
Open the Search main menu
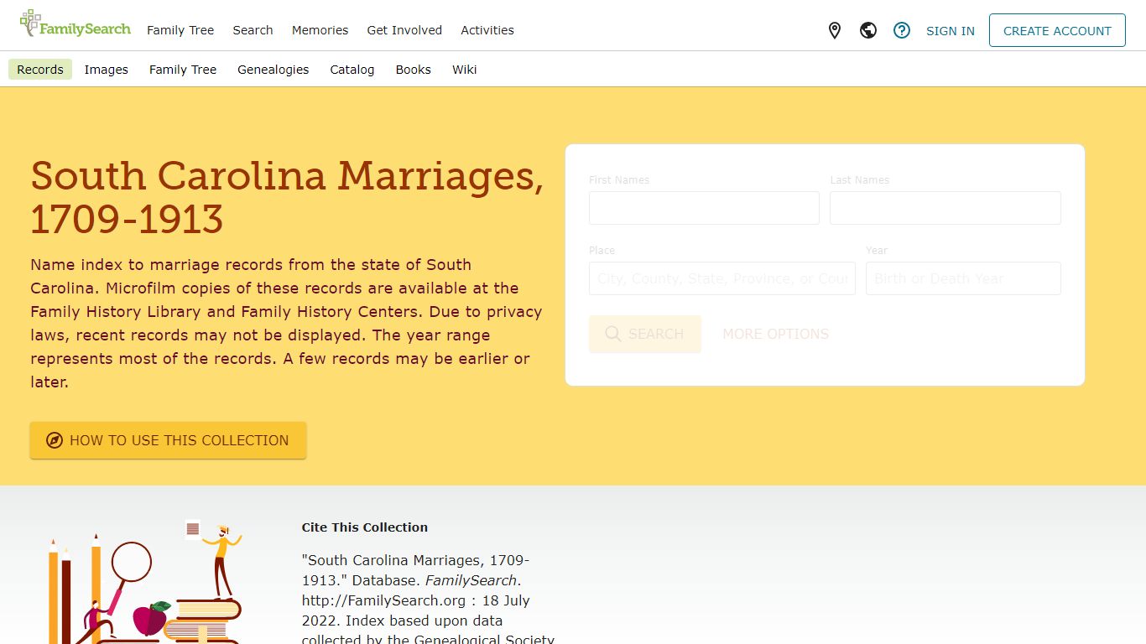coord(253,30)
